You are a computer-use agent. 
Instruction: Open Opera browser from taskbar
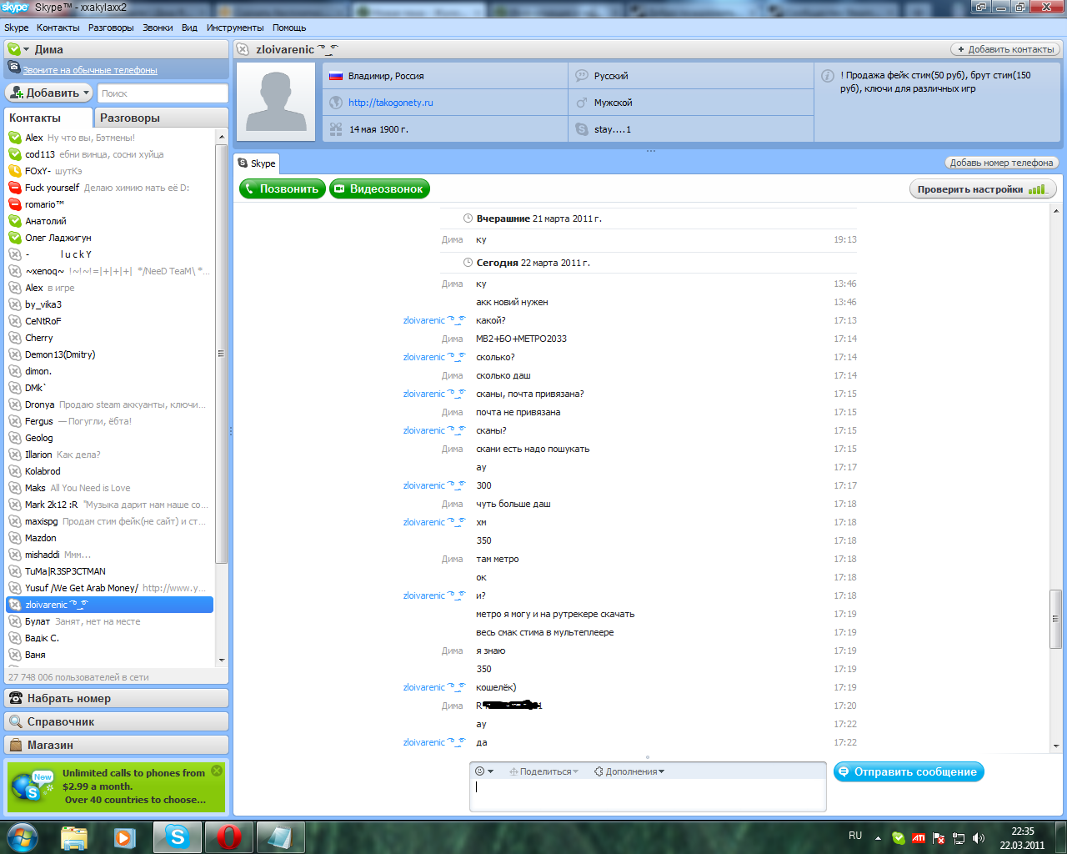click(228, 837)
